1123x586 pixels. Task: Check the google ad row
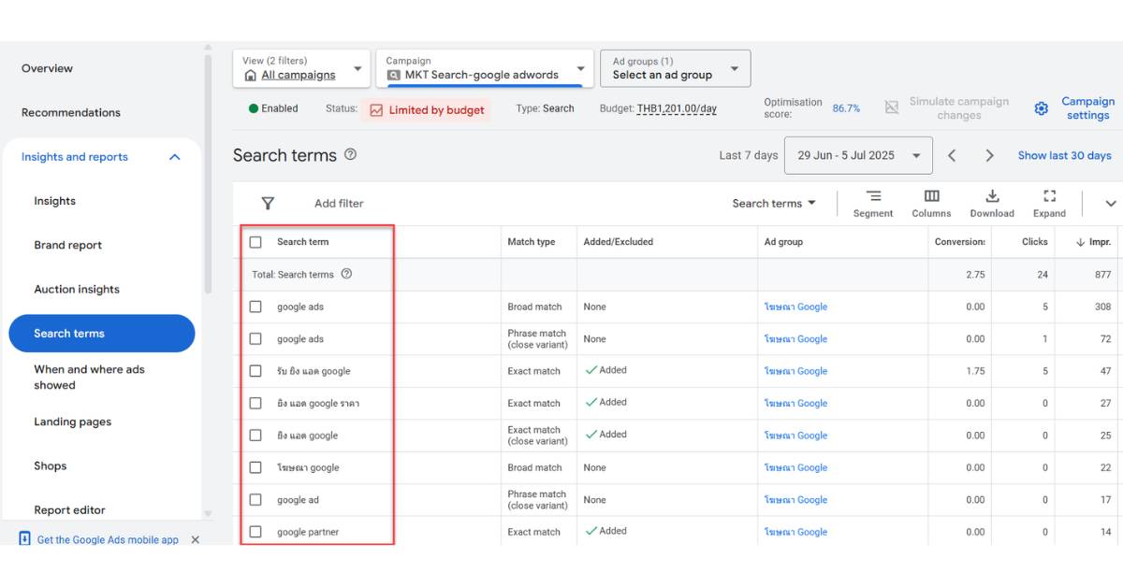(x=255, y=500)
